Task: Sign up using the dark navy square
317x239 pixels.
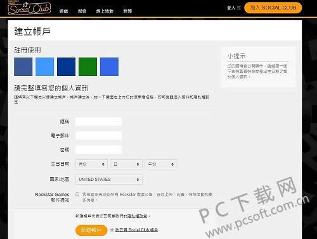Action: [x=66, y=66]
